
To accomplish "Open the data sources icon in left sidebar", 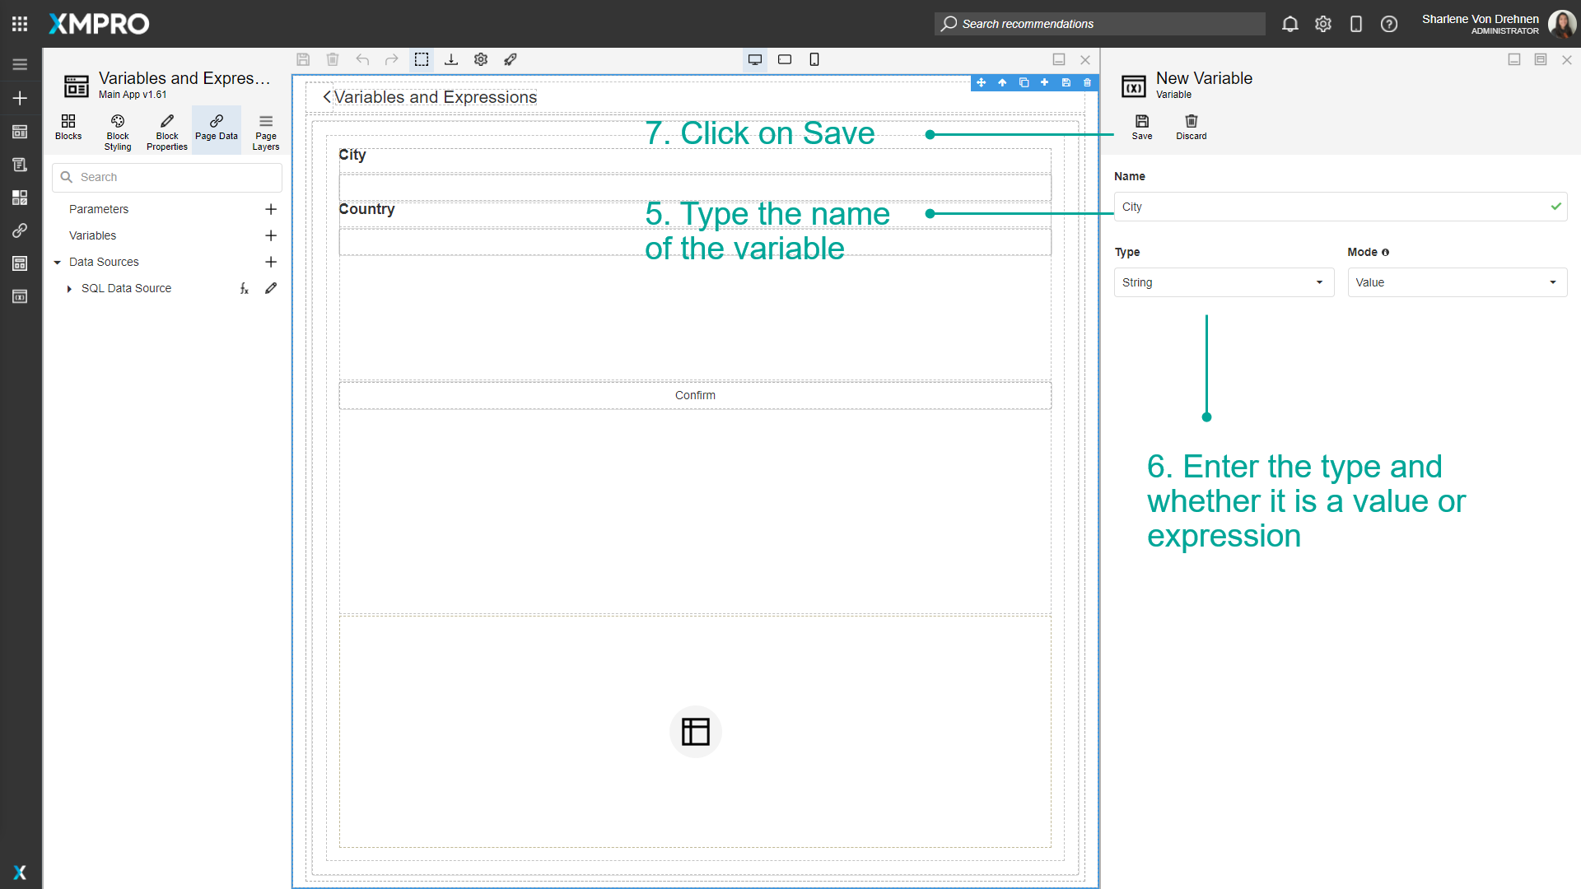I will [20, 263].
